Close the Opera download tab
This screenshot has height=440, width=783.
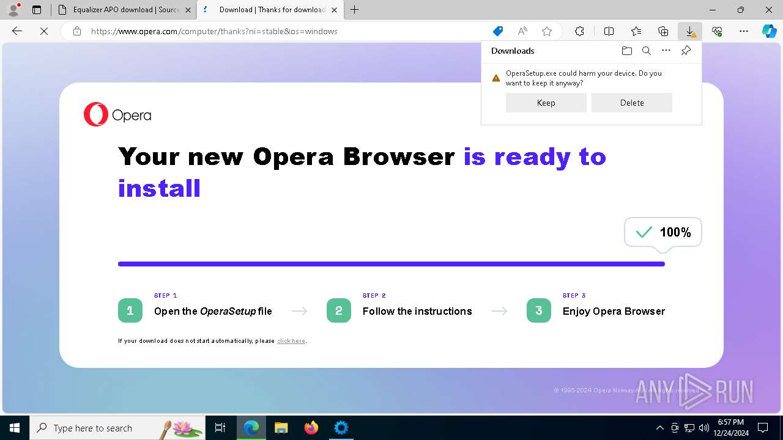pyautogui.click(x=334, y=10)
